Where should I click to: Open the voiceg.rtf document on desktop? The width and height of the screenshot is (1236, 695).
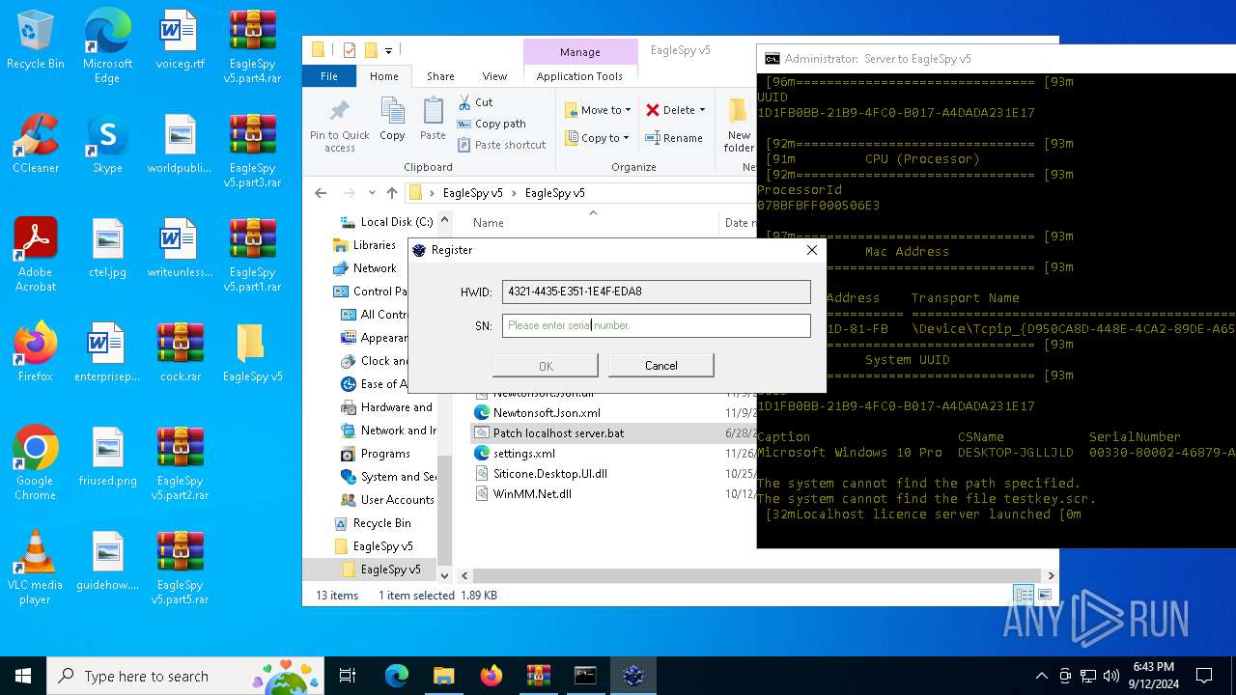point(180,40)
